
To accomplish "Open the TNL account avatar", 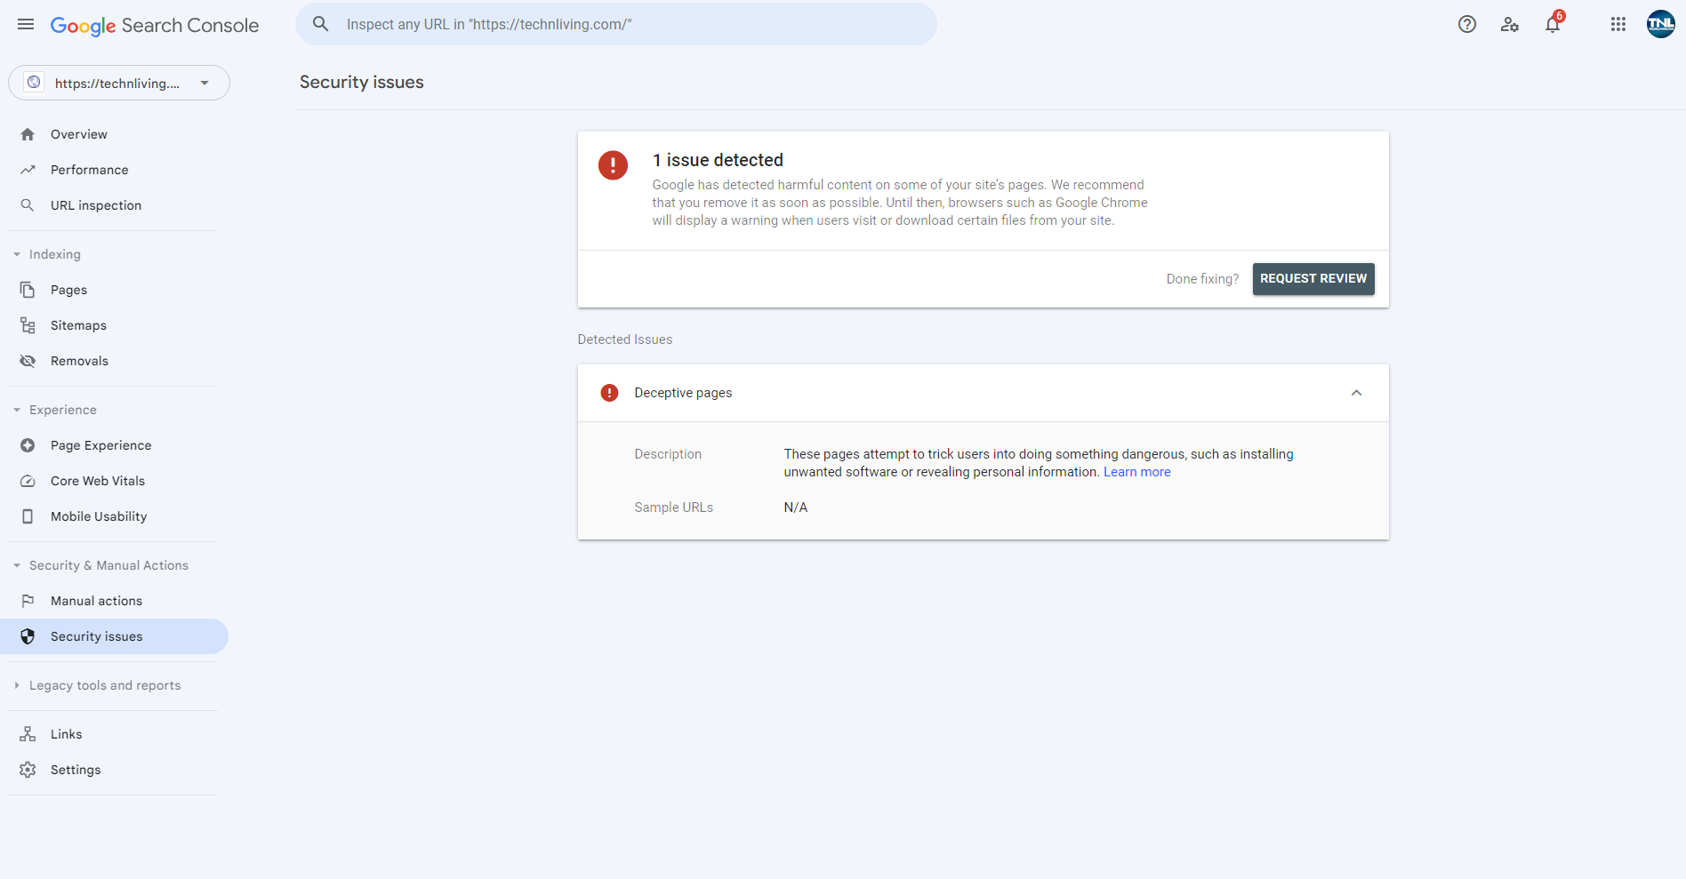I will [x=1661, y=25].
